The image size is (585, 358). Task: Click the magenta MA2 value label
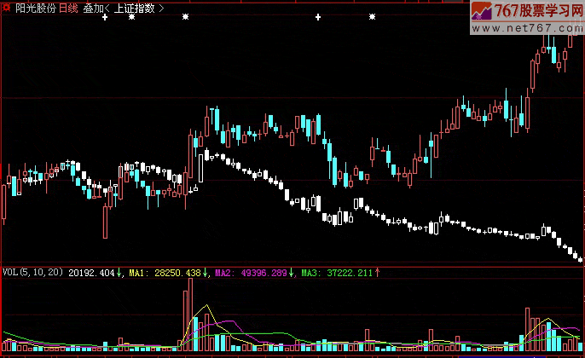pyautogui.click(x=252, y=273)
